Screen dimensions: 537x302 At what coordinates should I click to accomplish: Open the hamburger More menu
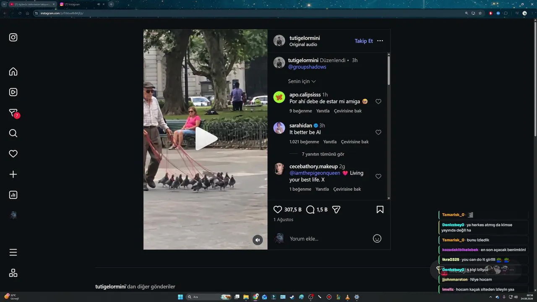[x=13, y=253]
